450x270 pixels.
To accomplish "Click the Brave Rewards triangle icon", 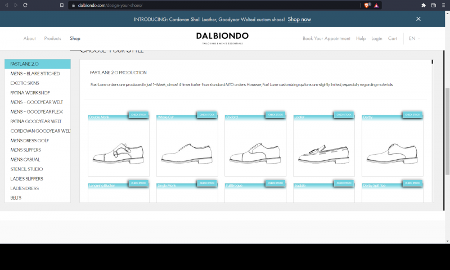I will pyautogui.click(x=376, y=5).
